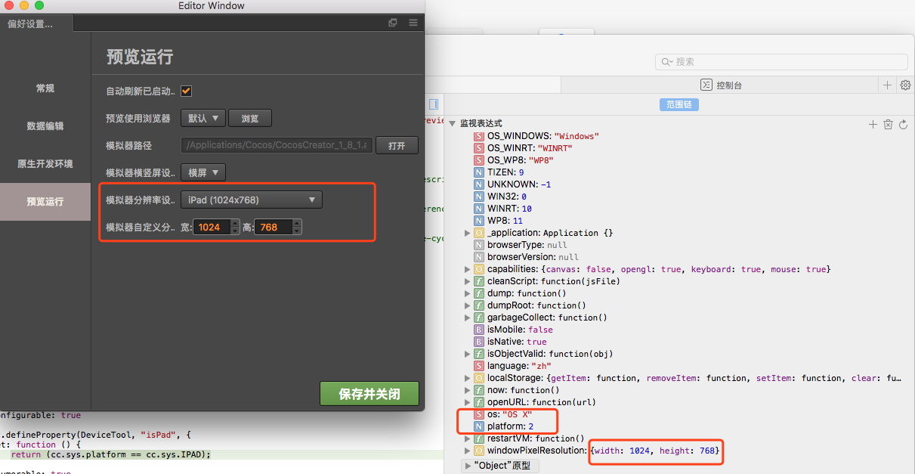
Task: Click the refresh watch expressions icon
Action: point(903,124)
